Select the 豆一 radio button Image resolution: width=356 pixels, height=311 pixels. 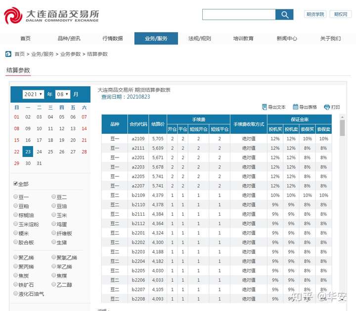(15, 196)
